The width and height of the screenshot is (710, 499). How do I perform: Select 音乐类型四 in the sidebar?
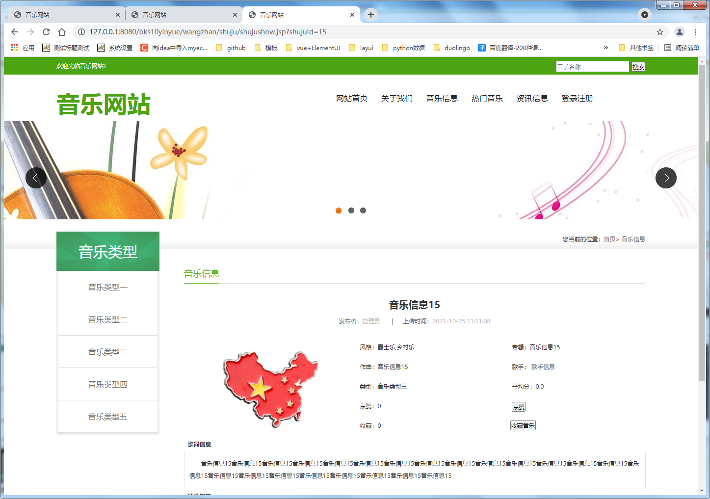tap(108, 384)
